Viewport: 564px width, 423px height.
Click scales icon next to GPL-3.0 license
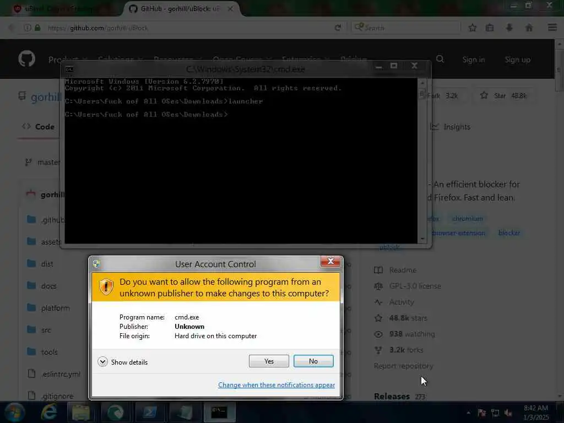click(378, 286)
